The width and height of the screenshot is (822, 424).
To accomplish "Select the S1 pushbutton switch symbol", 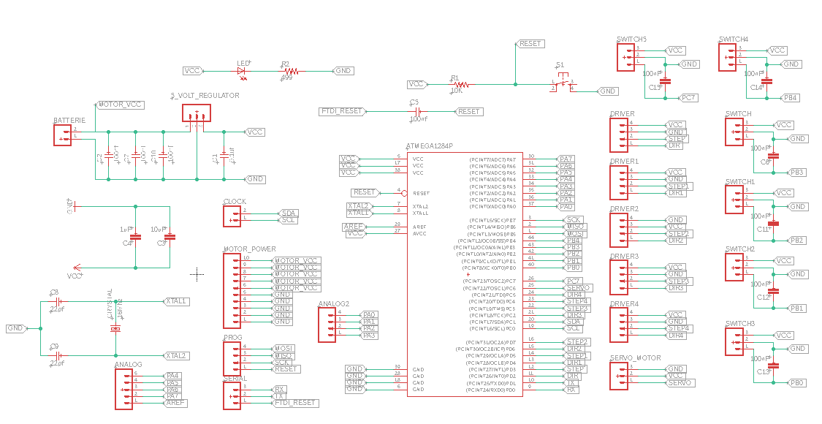I will (563, 84).
